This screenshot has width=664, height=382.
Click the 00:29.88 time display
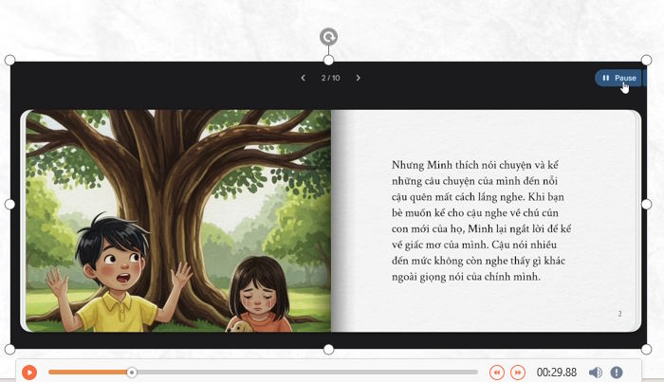(x=557, y=373)
